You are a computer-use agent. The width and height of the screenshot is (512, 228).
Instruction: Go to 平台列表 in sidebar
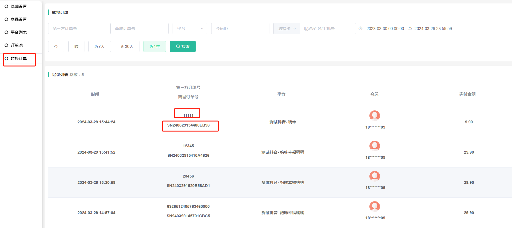(x=18, y=32)
